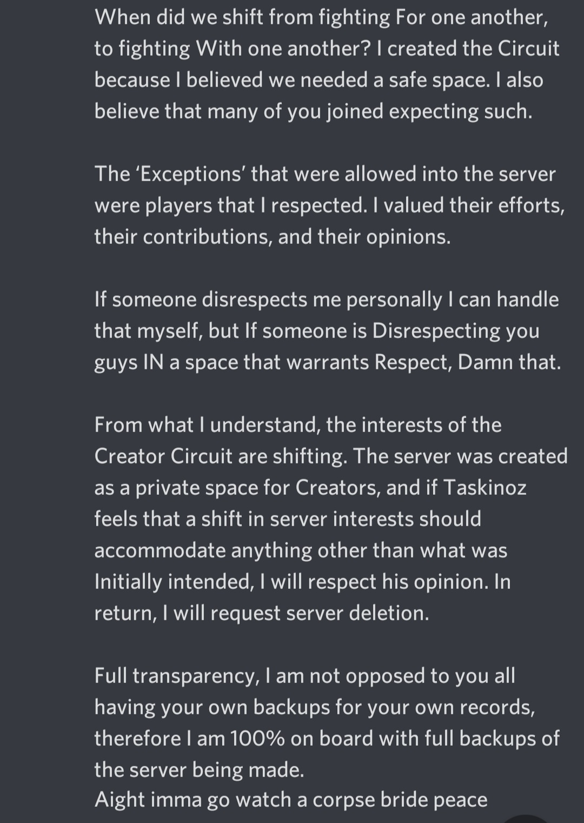
Task: Click the line 'accommodate anything other than what was'
Action: click(x=301, y=550)
